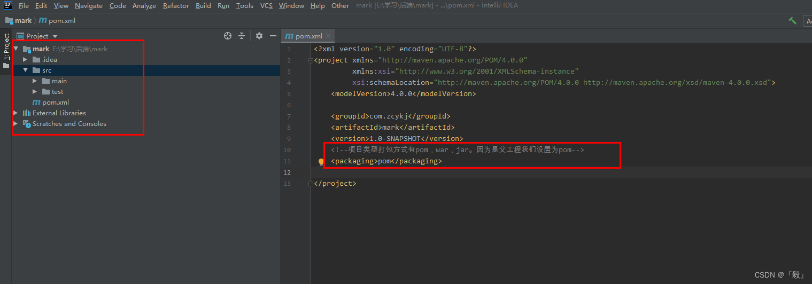Open the Tools menu
Image resolution: width=812 pixels, height=284 pixels.
click(x=245, y=6)
